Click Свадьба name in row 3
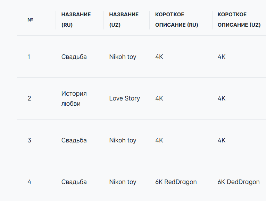Screen dimensions: 266x201 [74, 140]
